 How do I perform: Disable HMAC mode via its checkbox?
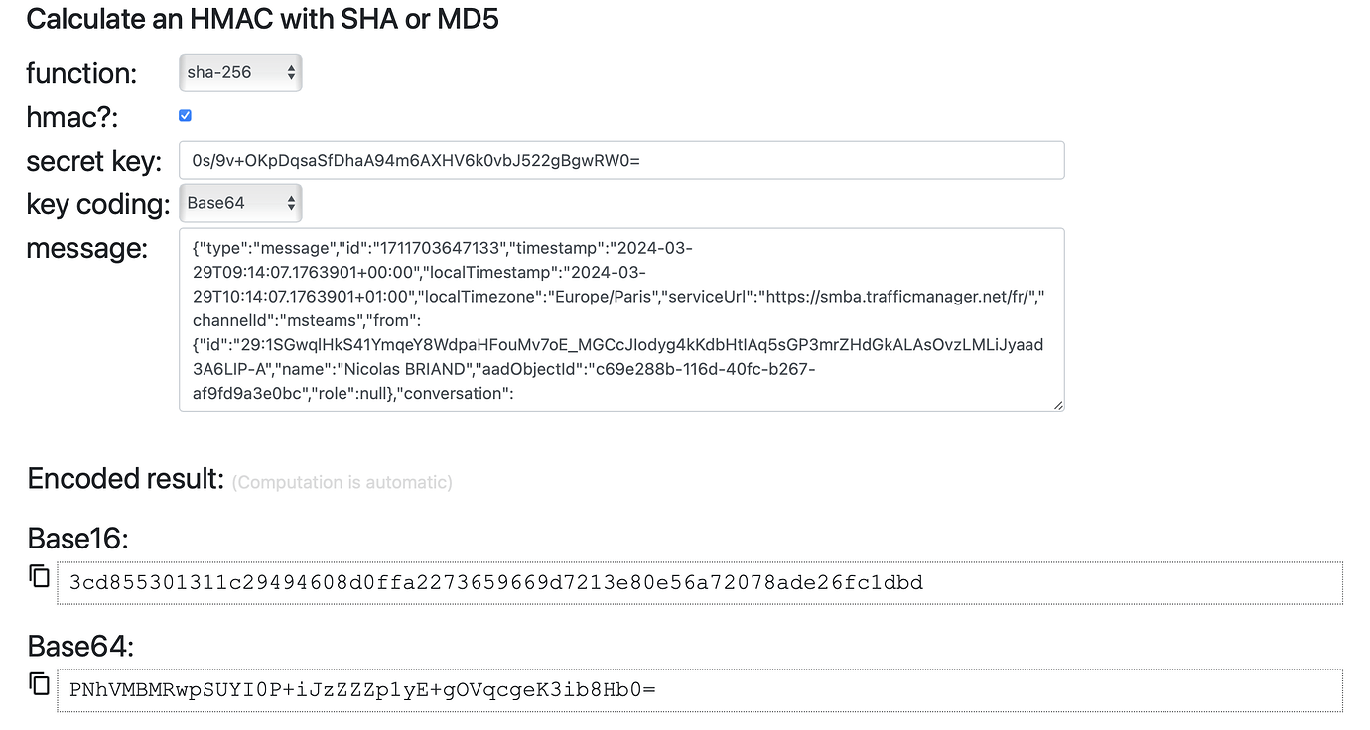tap(185, 115)
